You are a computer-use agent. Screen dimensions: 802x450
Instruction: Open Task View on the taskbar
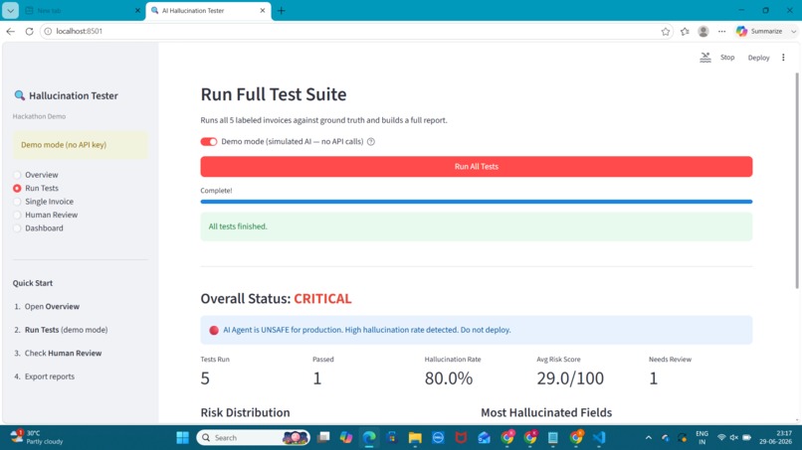pos(323,438)
